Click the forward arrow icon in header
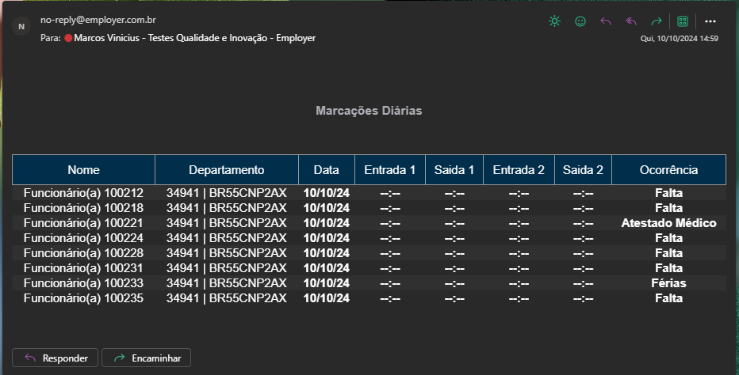The image size is (739, 375). coord(657,21)
